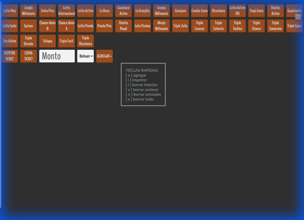Select the Triple Zulia lottery
Image resolution: width=304 pixels, height=220 pixels.
(x=180, y=26)
